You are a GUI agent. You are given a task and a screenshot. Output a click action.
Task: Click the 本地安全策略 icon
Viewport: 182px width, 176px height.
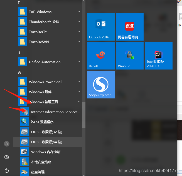click(x=24, y=162)
